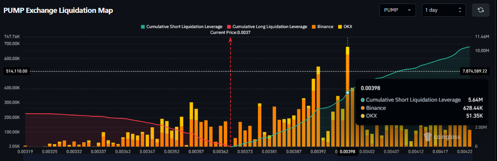This screenshot has width=497, height=161.
Task: Click the data point marker on teal line
Action: [x=348, y=92]
